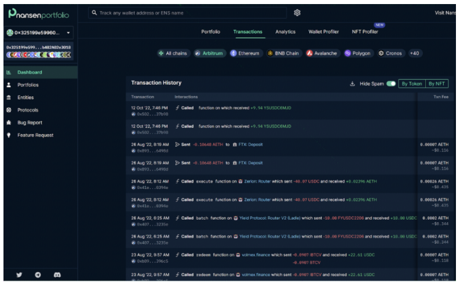Click the Nansen Portfolio logo

38,14
